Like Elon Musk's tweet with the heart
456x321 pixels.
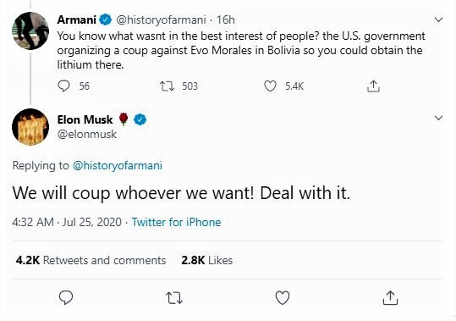(283, 298)
